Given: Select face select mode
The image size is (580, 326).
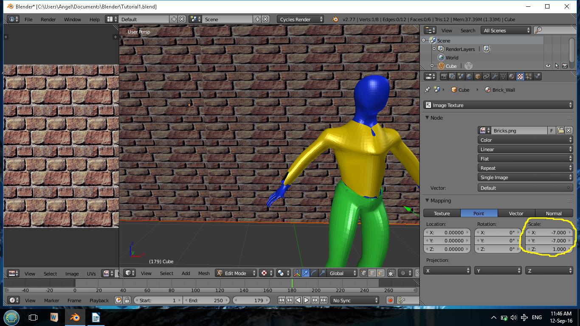Looking at the screenshot, I should tap(381, 273).
